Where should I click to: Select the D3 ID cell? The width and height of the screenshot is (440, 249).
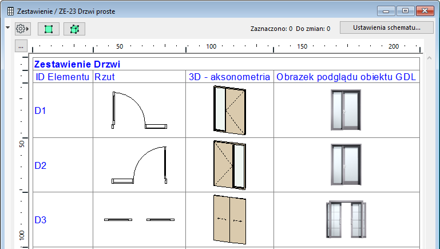click(x=63, y=220)
